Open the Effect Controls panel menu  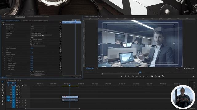(x=24, y=16)
